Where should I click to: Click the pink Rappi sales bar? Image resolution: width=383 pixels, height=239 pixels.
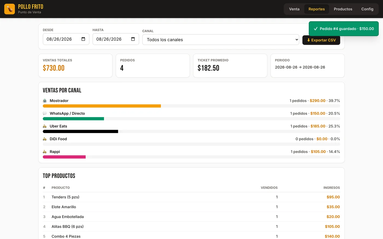pos(64,157)
